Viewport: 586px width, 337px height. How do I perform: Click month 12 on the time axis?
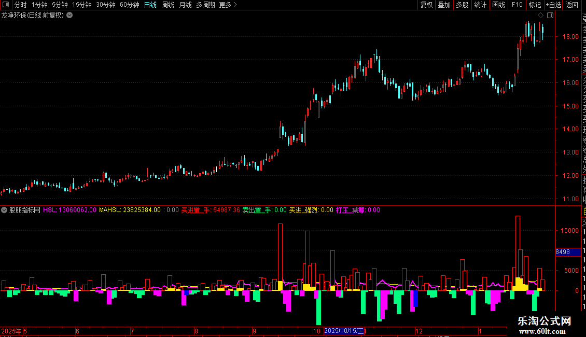[x=419, y=331]
